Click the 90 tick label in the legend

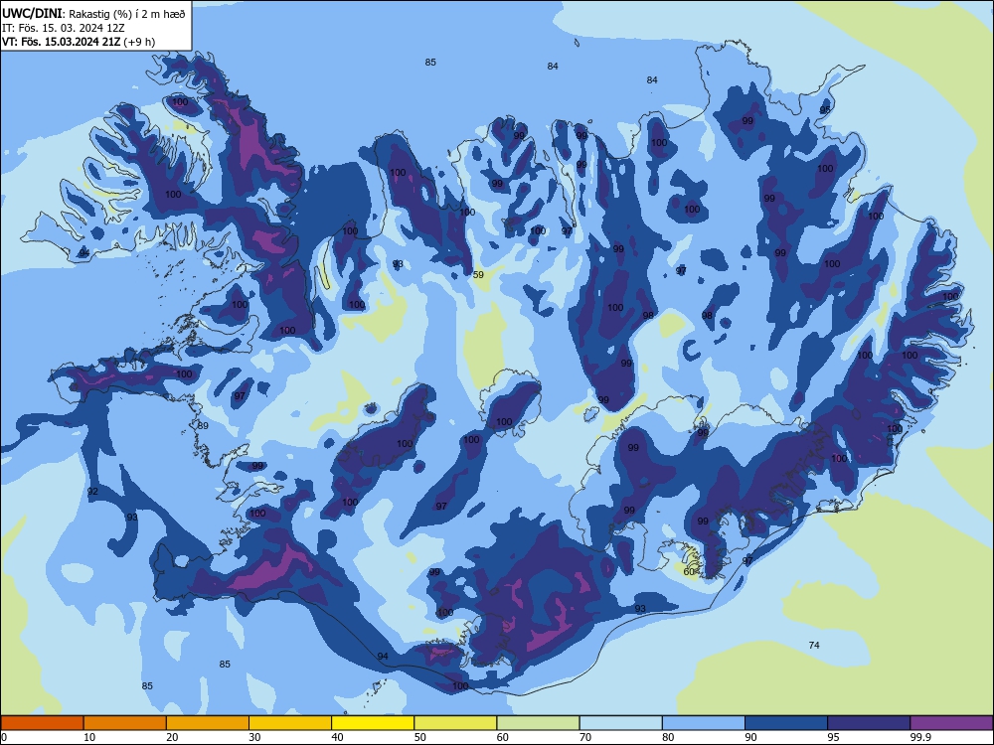click(x=750, y=737)
